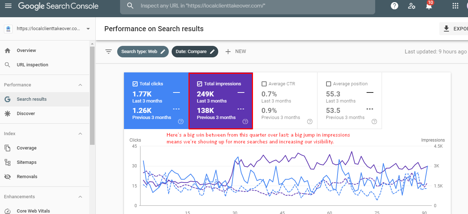Click the Removals crossed-eye icon

point(8,177)
